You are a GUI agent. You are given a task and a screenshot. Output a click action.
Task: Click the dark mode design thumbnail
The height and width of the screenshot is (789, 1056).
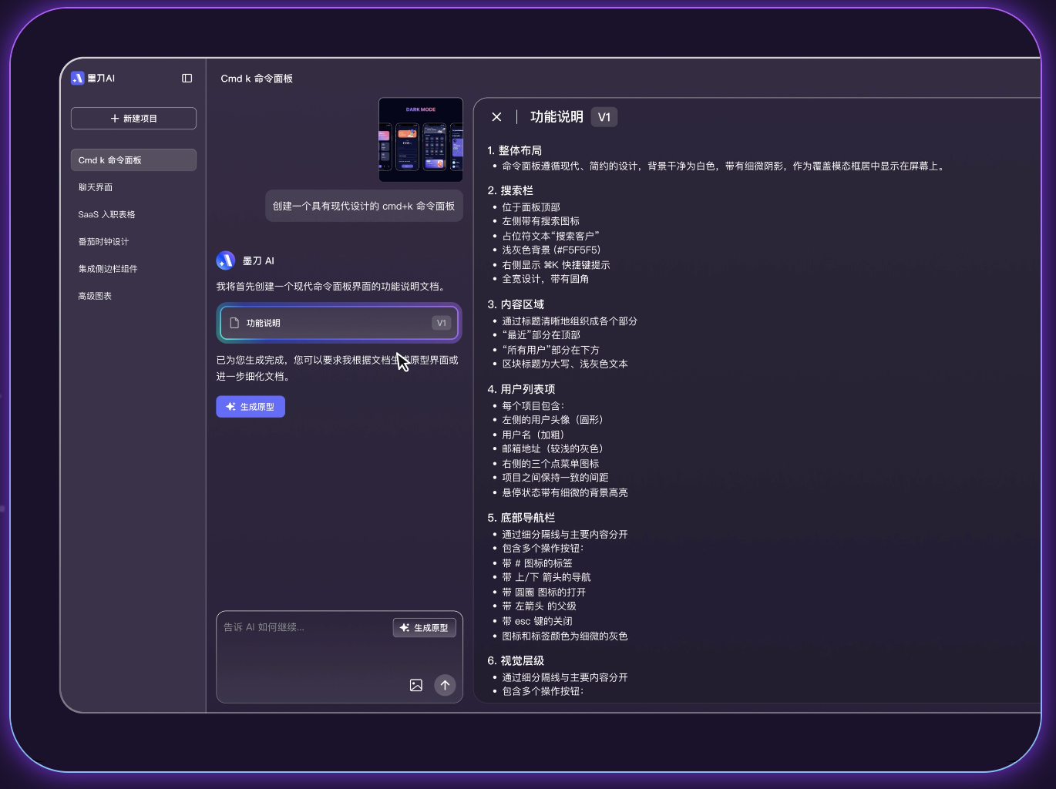[421, 139]
